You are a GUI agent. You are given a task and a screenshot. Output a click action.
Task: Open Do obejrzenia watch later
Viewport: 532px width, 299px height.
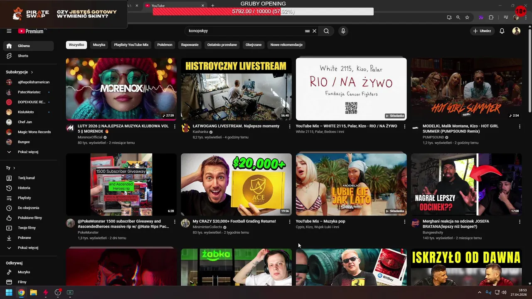(28, 208)
